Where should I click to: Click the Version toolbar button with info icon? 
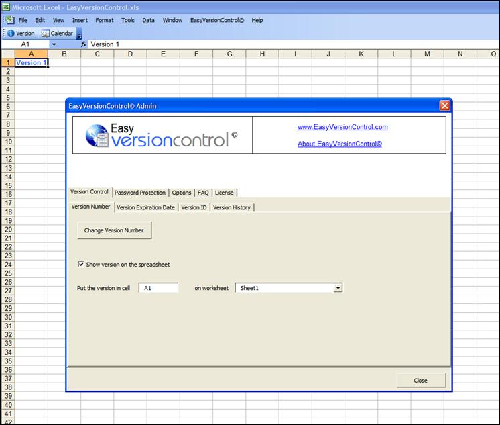[21, 33]
